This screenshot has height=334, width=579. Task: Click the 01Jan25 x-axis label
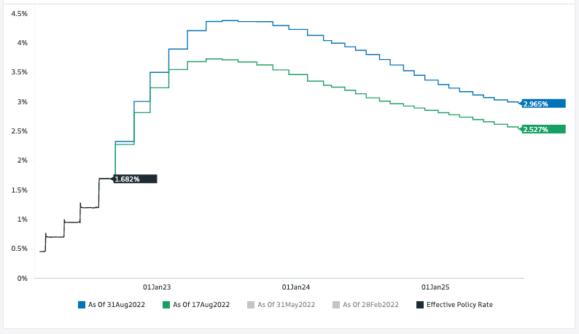tap(435, 287)
